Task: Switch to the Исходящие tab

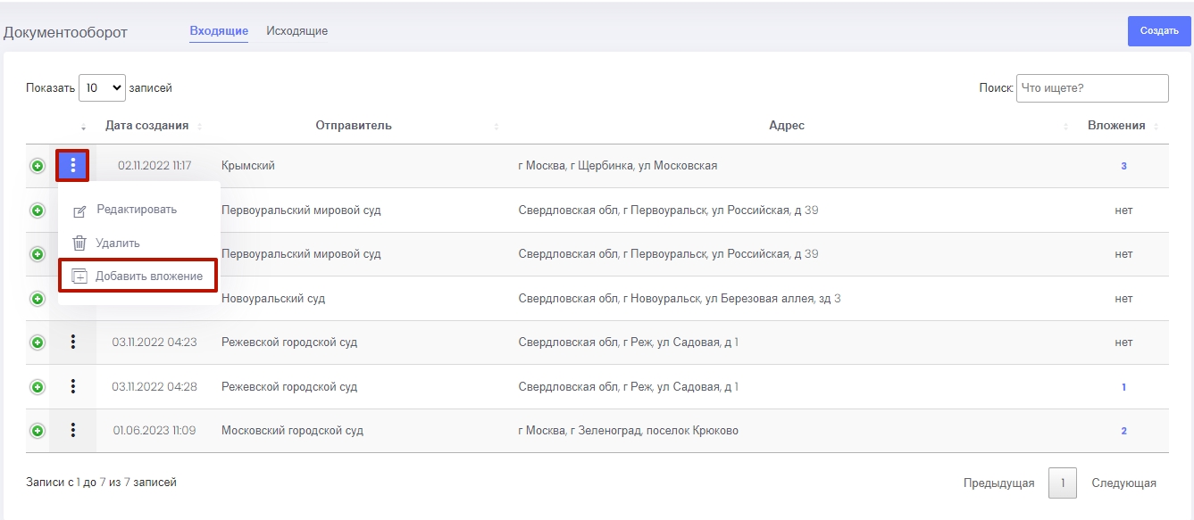Action: tap(296, 31)
